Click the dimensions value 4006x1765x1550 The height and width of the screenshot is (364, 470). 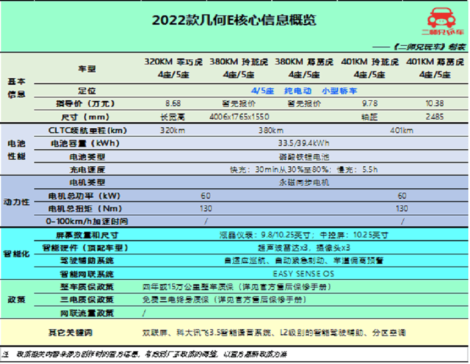[x=239, y=117]
